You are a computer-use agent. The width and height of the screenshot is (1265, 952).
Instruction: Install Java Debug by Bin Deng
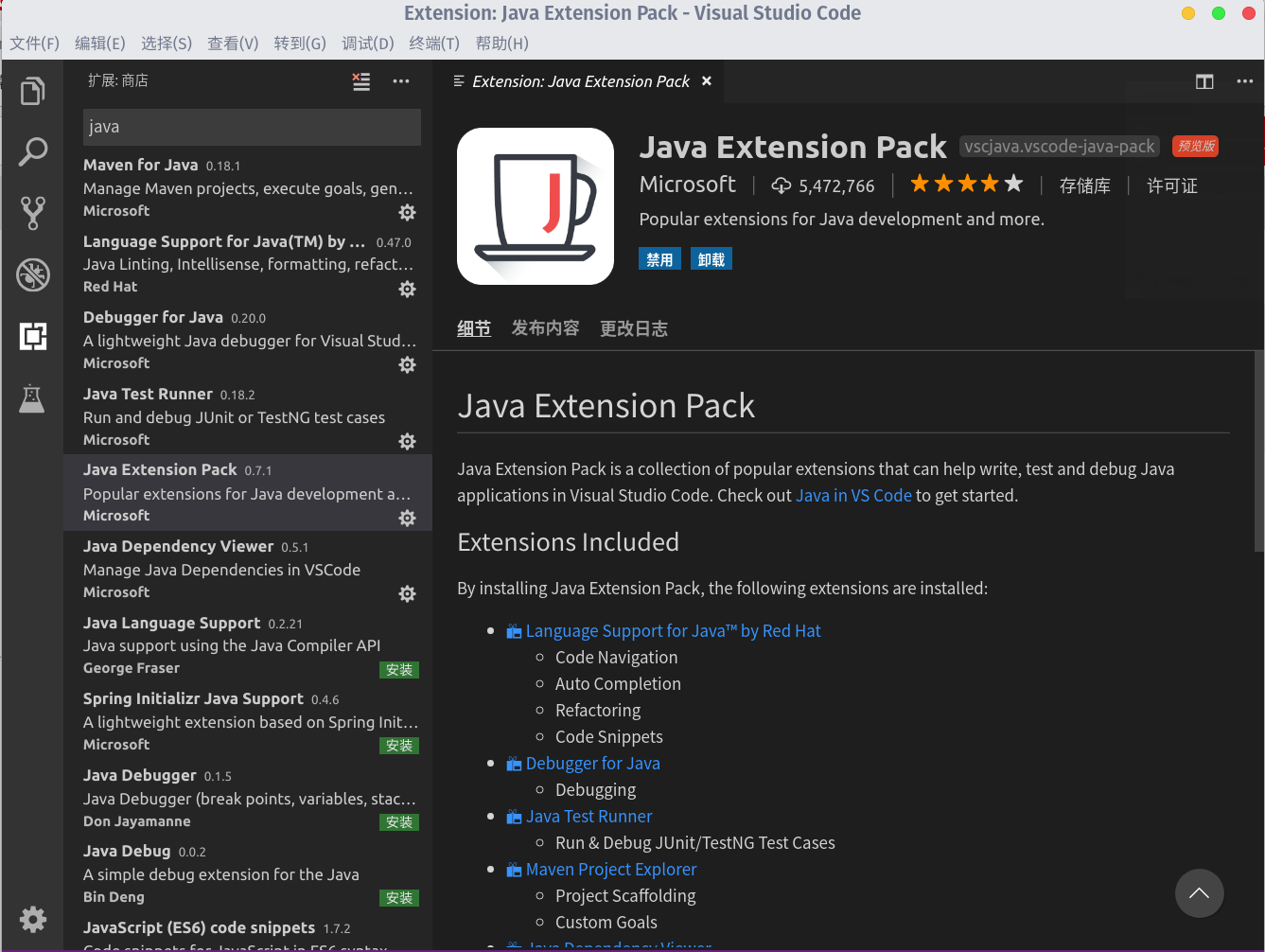pyautogui.click(x=399, y=898)
